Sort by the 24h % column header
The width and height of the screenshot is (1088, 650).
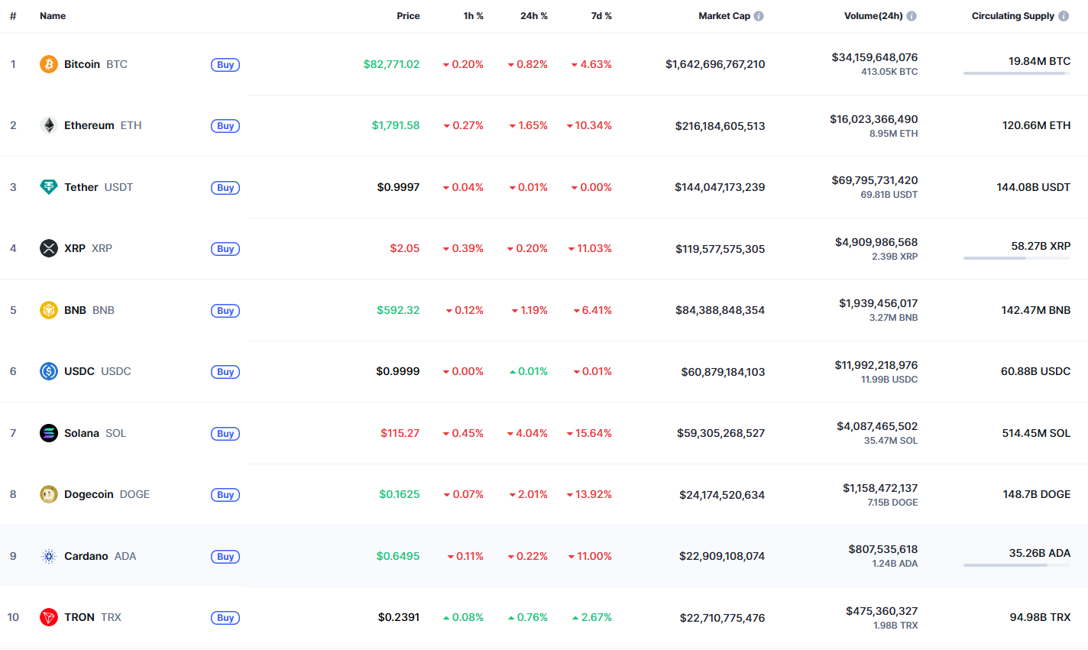point(534,16)
